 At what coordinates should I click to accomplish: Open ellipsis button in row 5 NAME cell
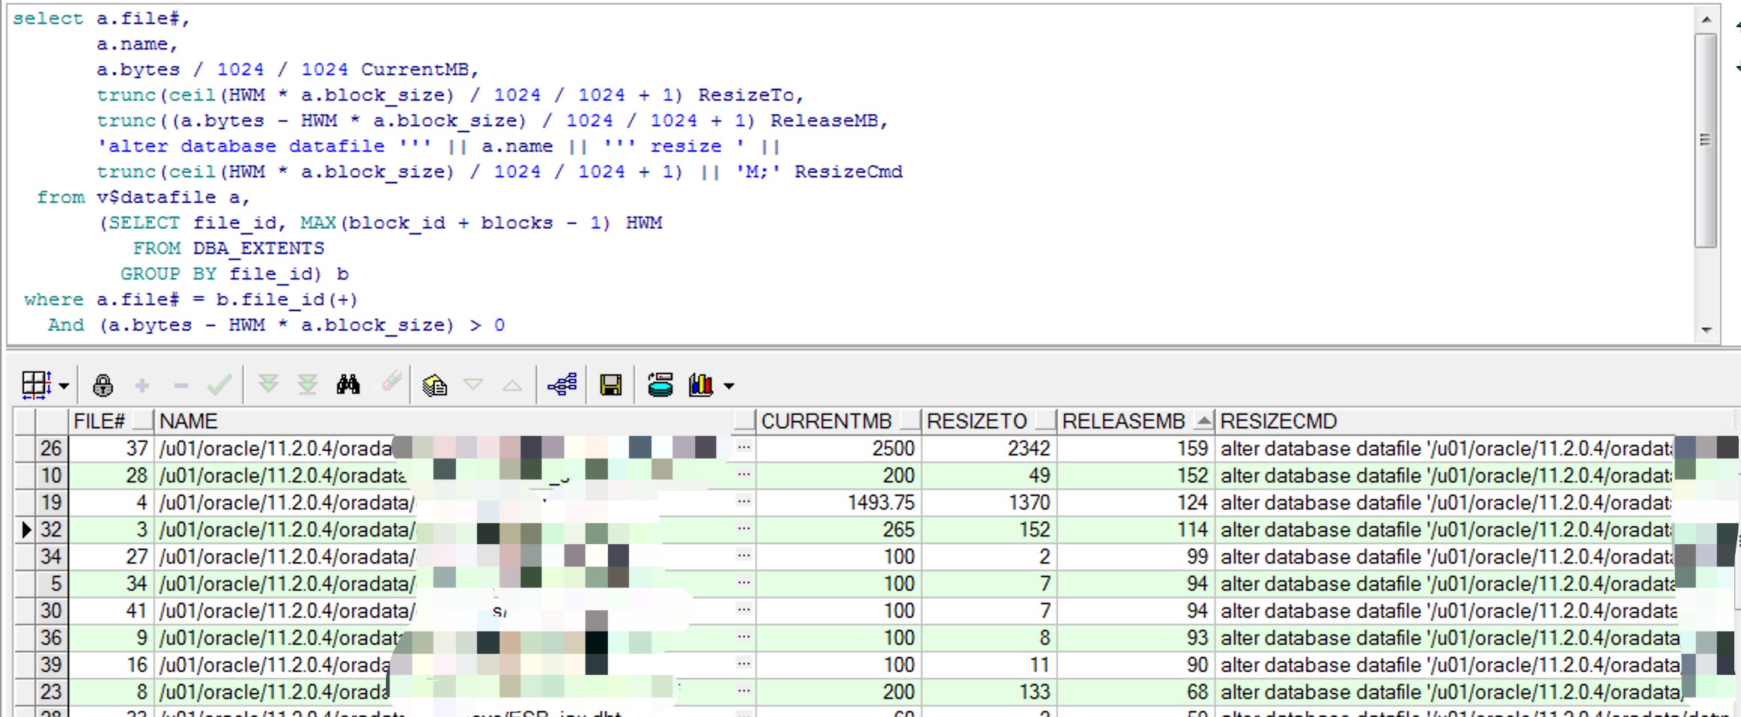tap(743, 583)
